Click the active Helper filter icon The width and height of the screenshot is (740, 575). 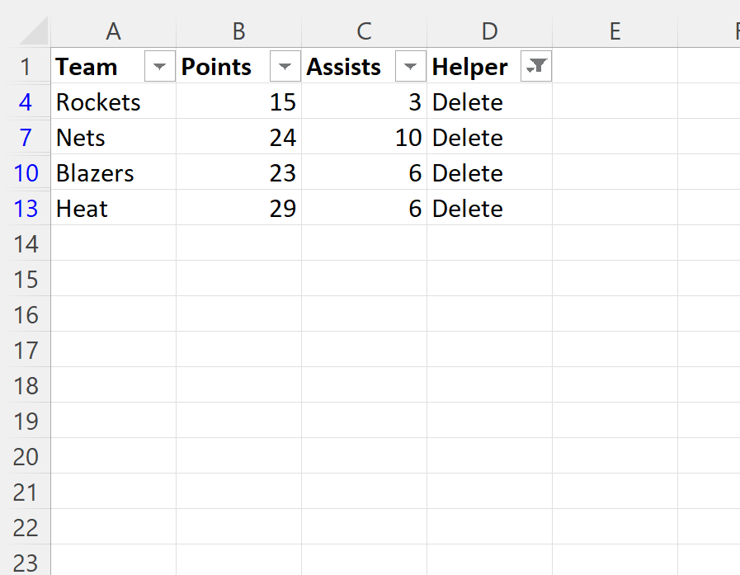(x=536, y=67)
